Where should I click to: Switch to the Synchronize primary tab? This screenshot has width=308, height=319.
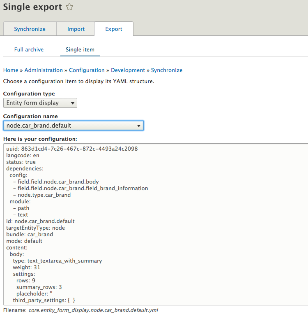(30, 29)
